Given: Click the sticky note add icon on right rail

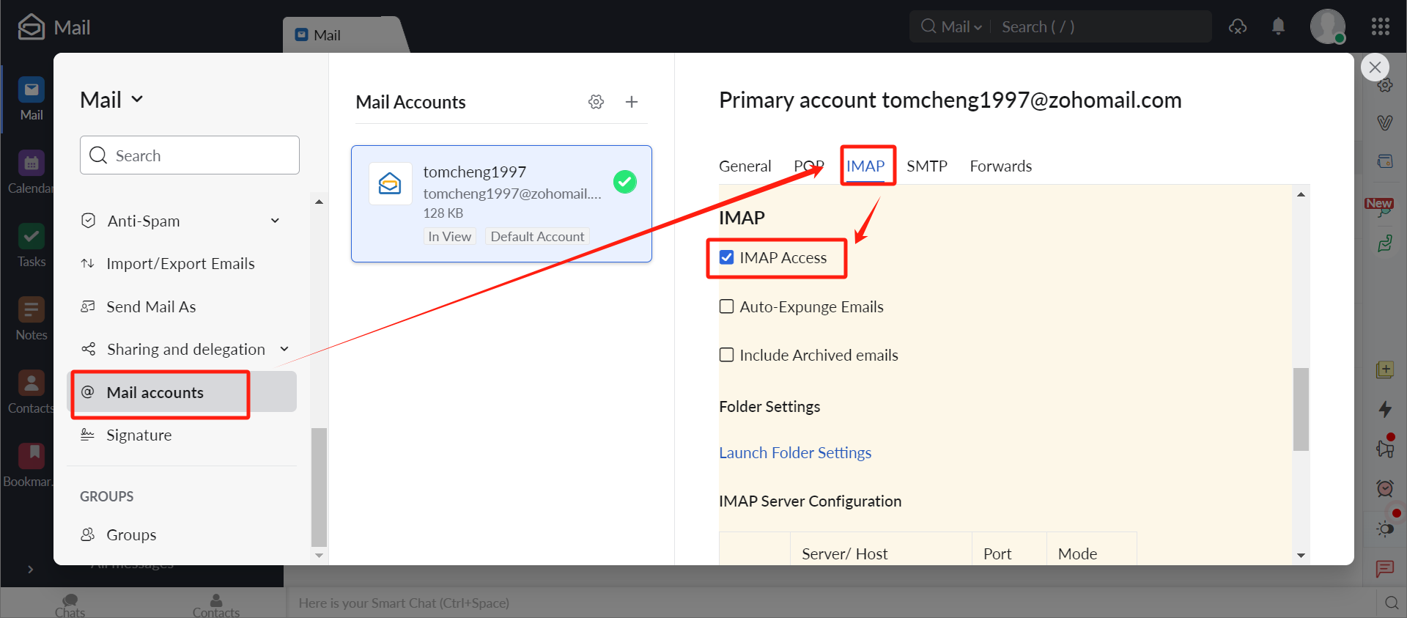Looking at the screenshot, I should click(1384, 369).
